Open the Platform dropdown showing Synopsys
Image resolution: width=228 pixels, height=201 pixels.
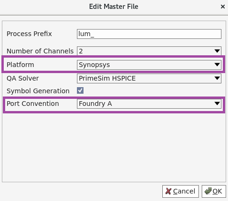point(149,65)
